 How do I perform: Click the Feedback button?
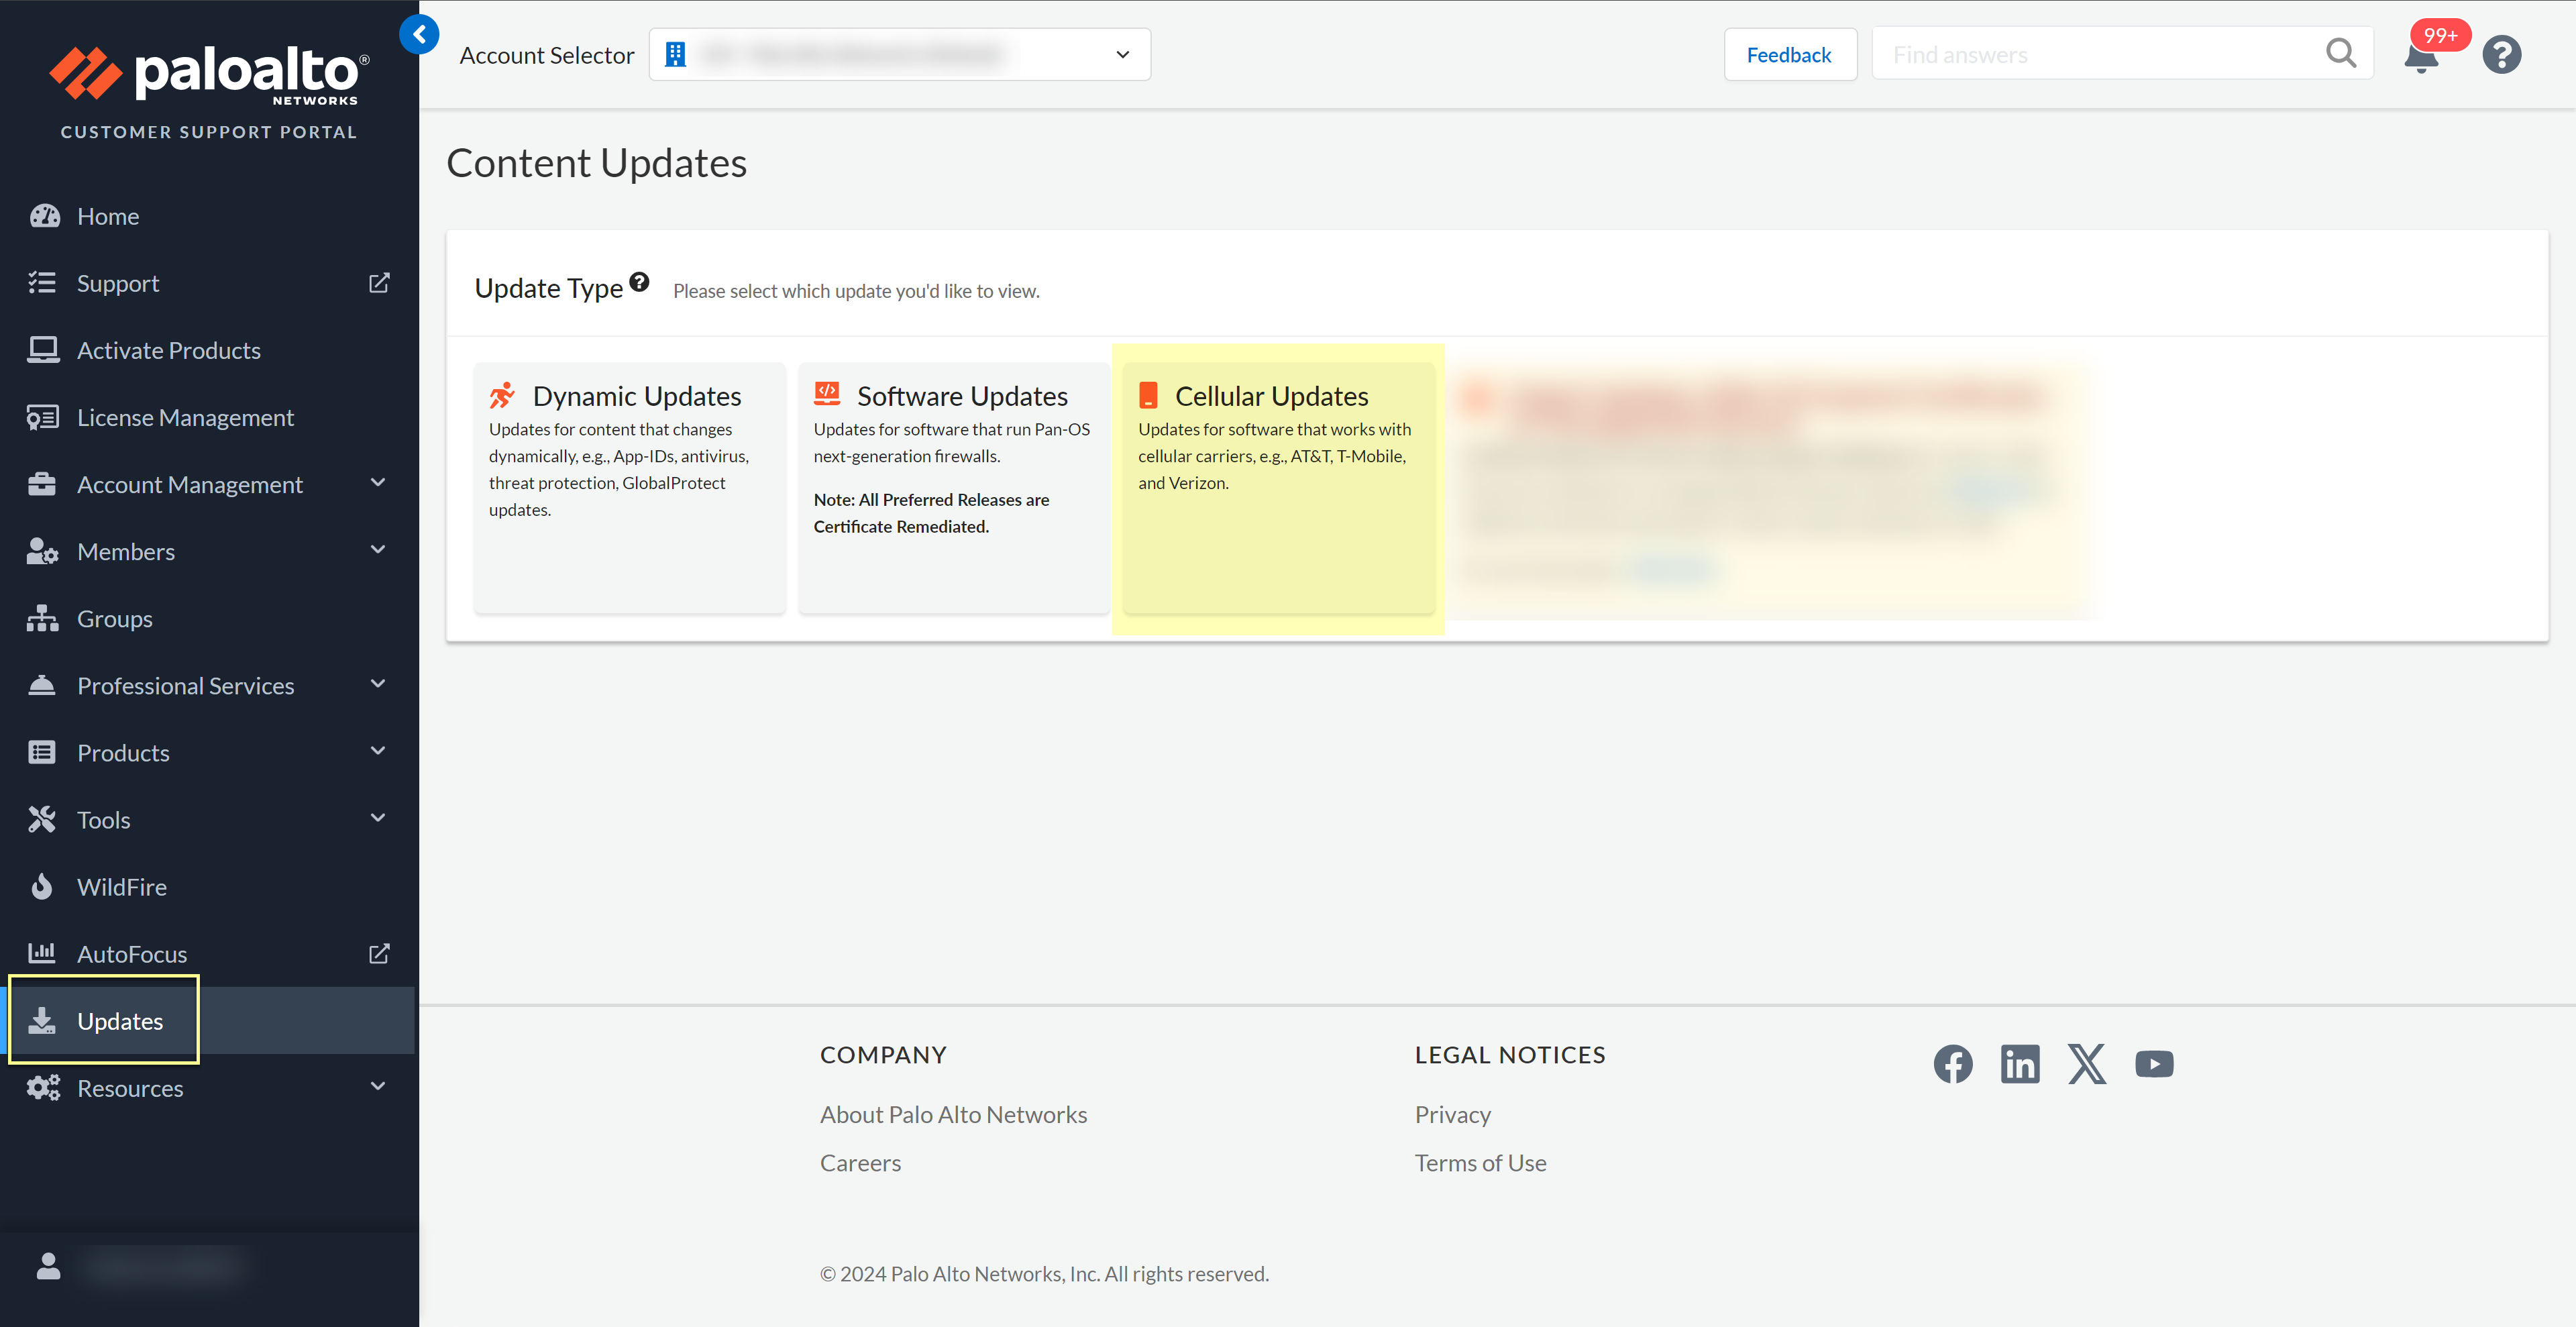pos(1789,55)
